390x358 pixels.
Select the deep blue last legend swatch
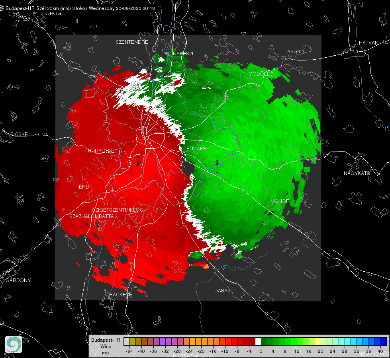[x=384, y=342]
